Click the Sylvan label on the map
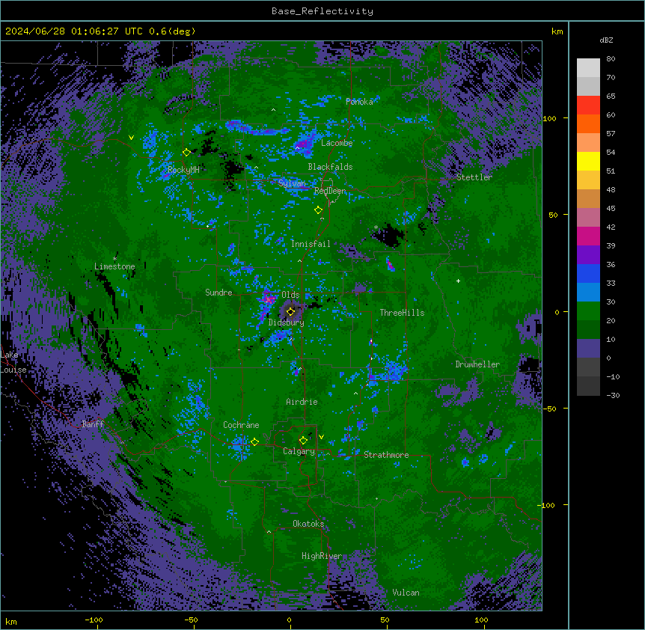 click(x=292, y=183)
